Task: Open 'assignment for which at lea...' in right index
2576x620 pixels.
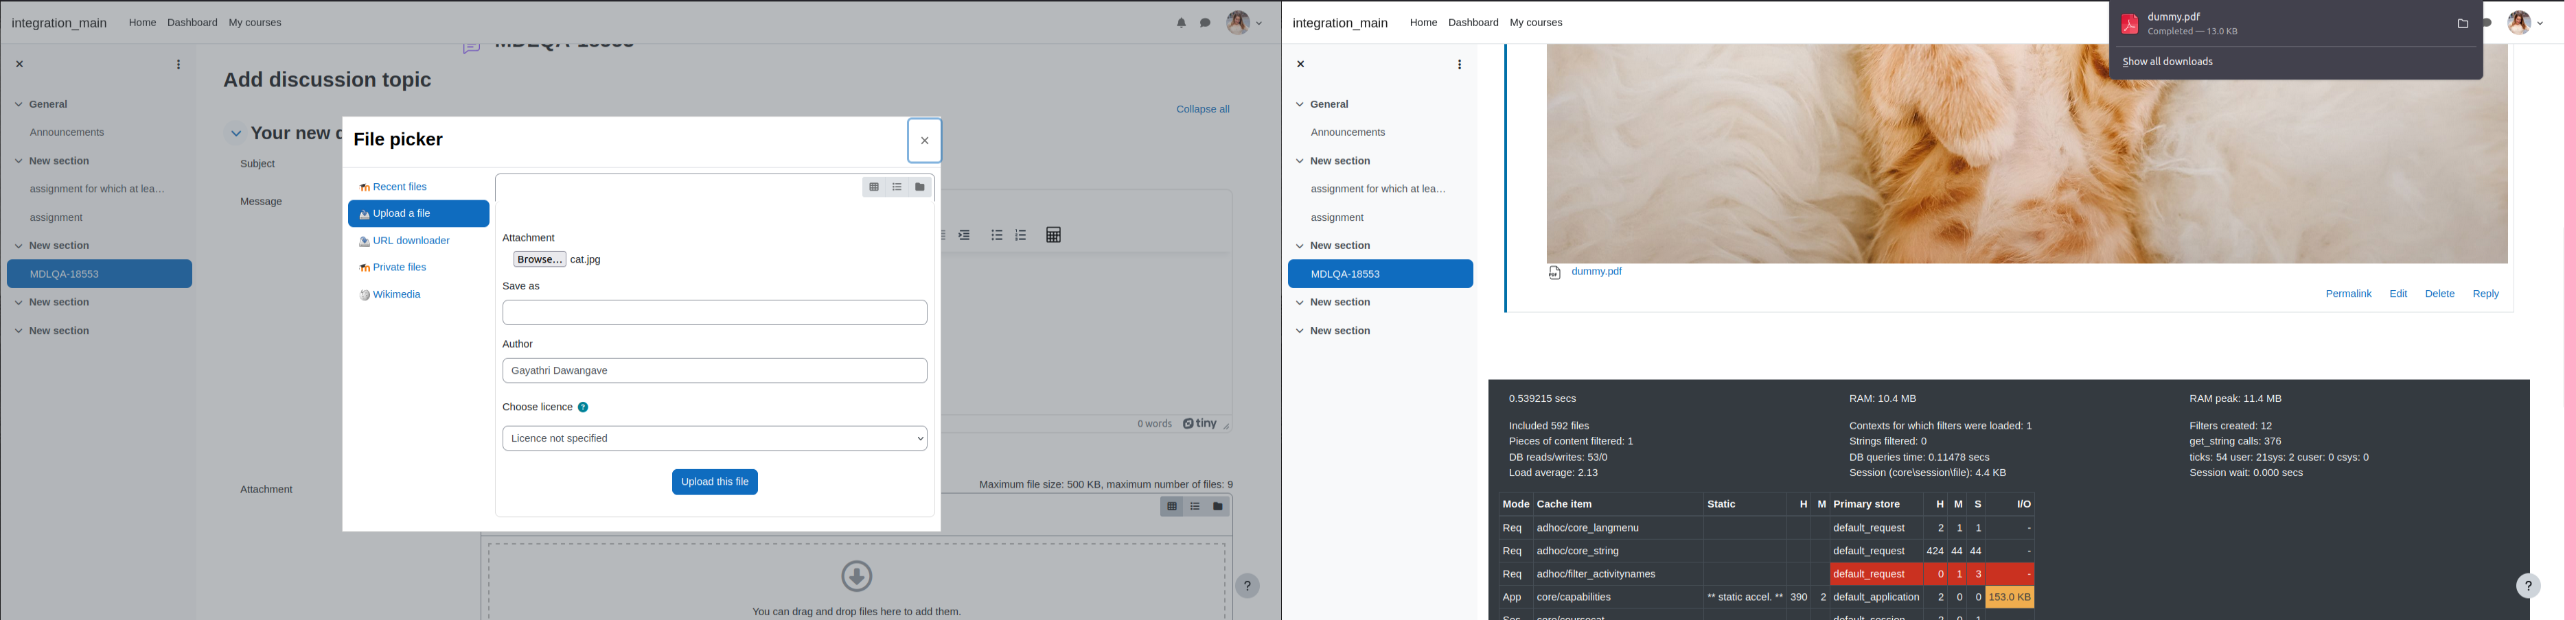Action: (1378, 189)
